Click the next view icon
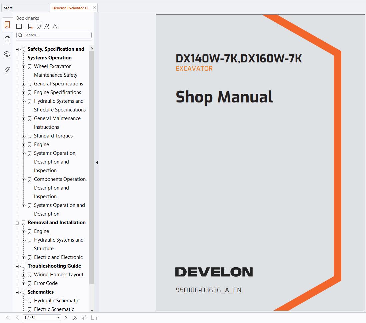The image size is (366, 323). click(94, 318)
